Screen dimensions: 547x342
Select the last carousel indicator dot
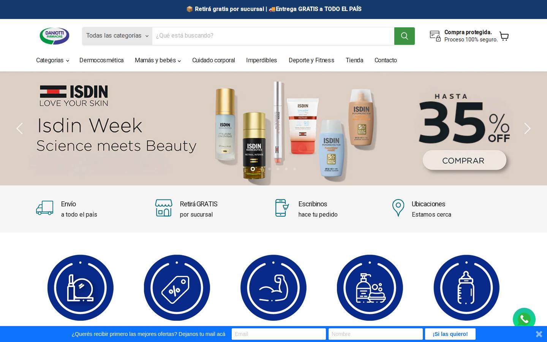(x=295, y=169)
